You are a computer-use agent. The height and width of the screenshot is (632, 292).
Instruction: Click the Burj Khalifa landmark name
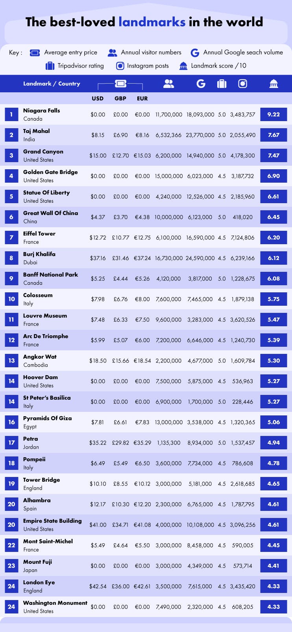click(39, 254)
